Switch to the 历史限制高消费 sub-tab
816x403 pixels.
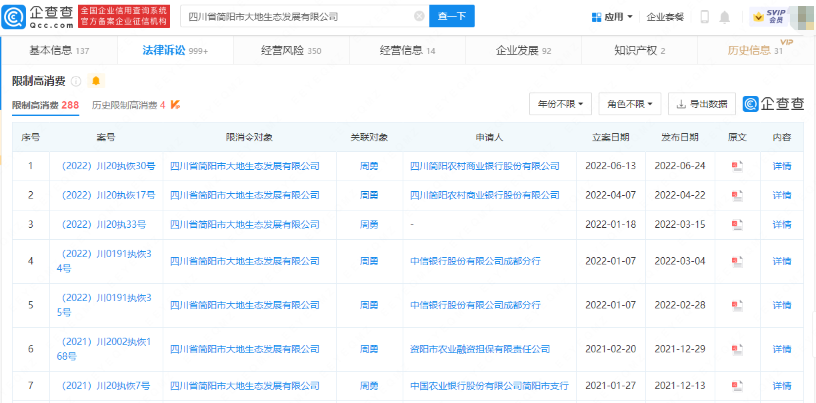(x=129, y=105)
